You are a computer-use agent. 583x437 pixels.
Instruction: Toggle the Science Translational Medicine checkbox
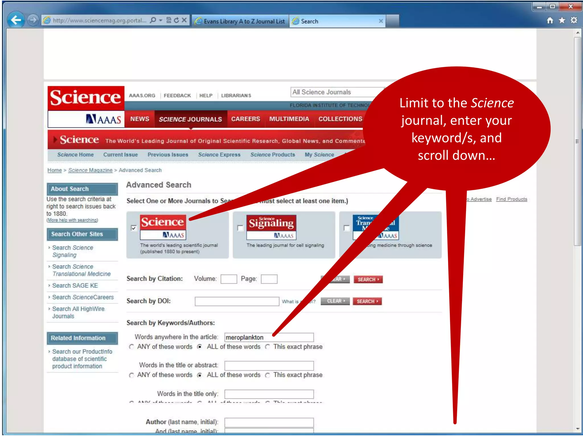pyautogui.click(x=346, y=228)
